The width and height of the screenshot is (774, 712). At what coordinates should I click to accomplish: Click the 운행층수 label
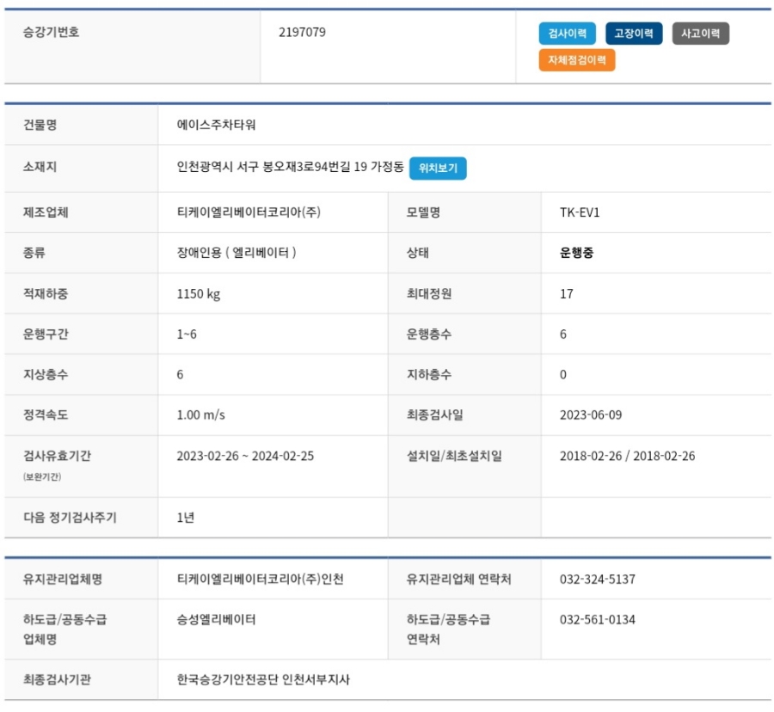pos(429,335)
